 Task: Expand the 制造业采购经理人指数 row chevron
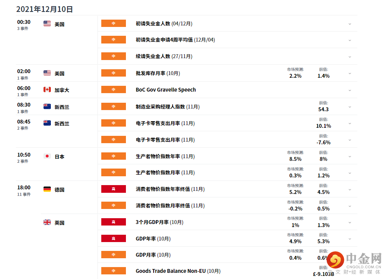[350, 107]
